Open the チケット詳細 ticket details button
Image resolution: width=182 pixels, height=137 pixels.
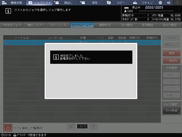[171, 111]
